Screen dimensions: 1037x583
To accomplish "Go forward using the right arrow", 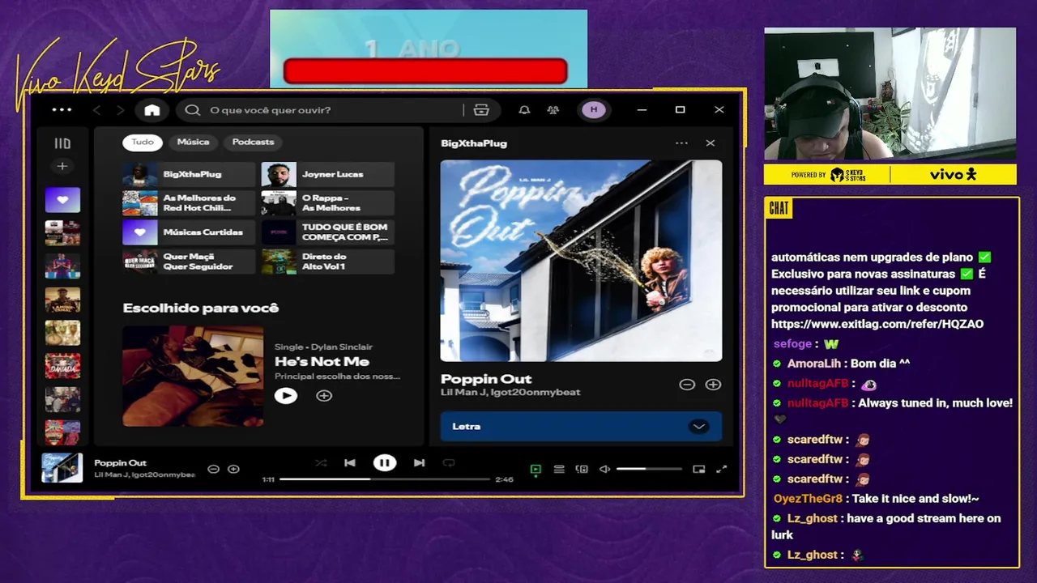I will 120,110.
